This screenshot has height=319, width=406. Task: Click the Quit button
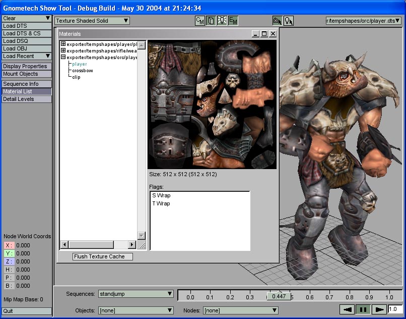point(27,311)
